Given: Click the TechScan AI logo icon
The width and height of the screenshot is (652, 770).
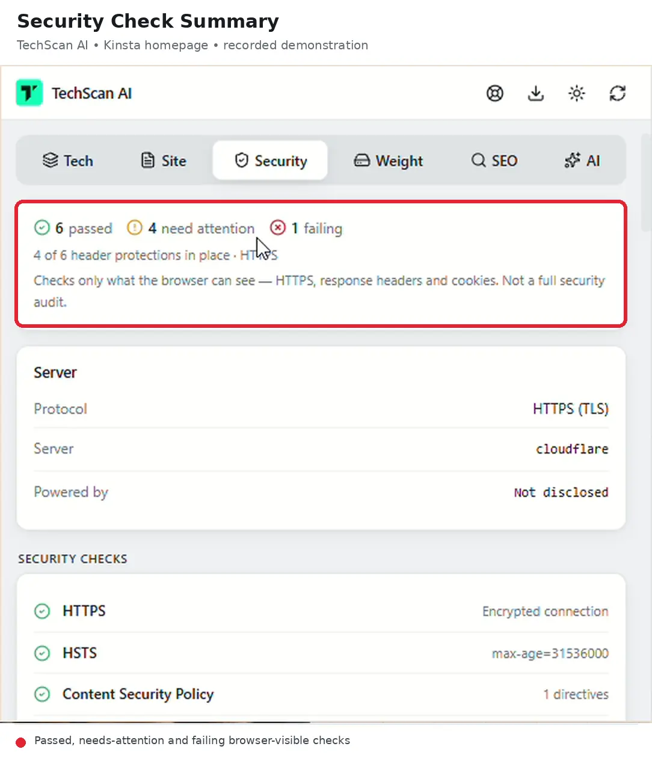Looking at the screenshot, I should tap(29, 93).
